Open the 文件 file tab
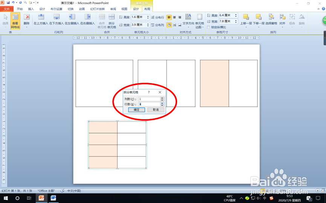326x203 pixels. pyautogui.click(x=7, y=9)
